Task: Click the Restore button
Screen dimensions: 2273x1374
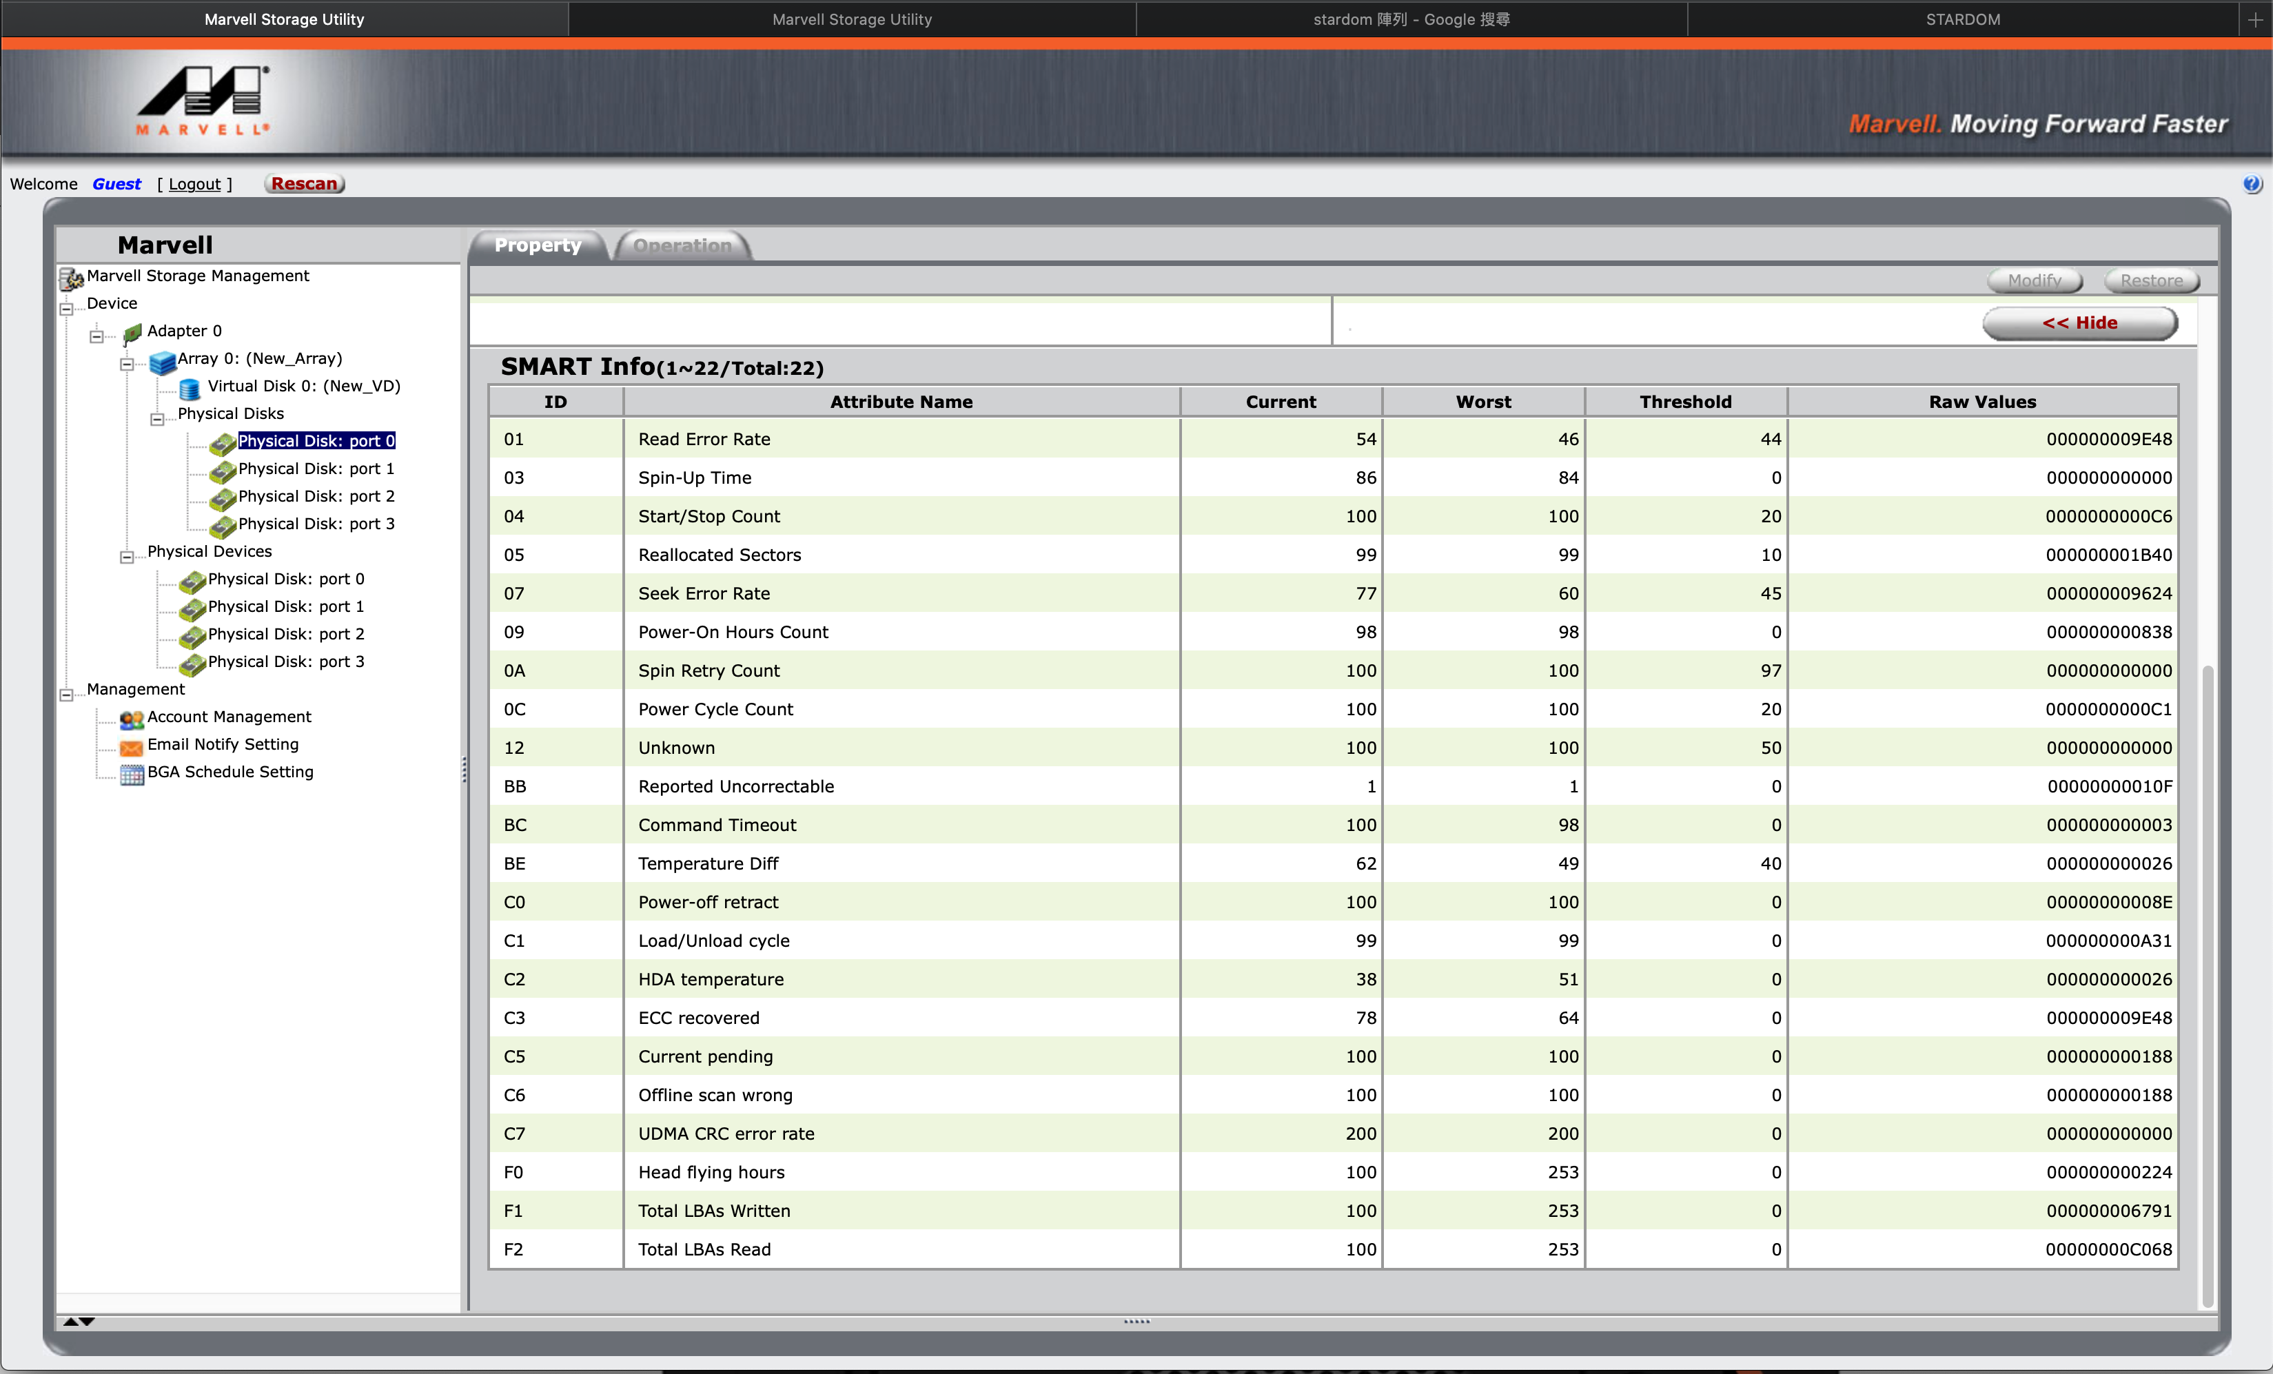Action: tap(2151, 280)
